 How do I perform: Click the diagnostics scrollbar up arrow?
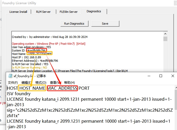click(165, 34)
